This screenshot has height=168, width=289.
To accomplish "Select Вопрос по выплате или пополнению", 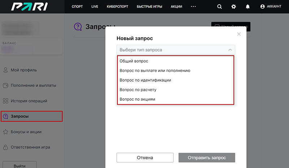I will pos(176,71).
